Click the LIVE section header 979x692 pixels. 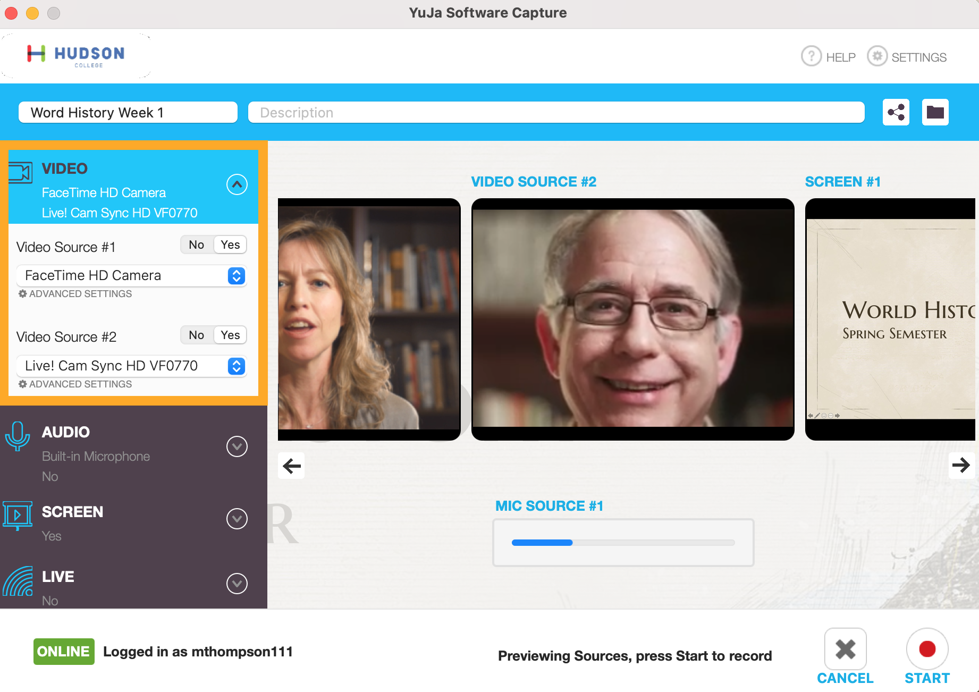[58, 577]
